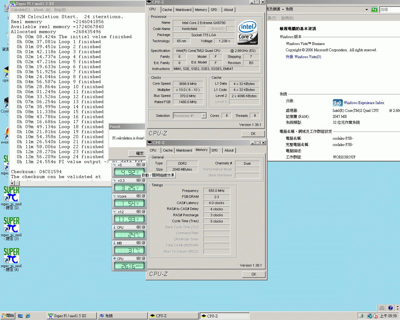
Task: Close the CPU fan RPM gadget
Action: point(143,258)
